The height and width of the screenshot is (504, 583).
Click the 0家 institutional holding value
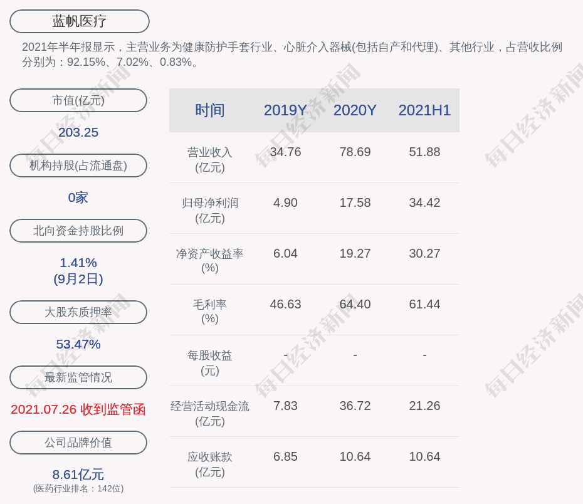78,197
